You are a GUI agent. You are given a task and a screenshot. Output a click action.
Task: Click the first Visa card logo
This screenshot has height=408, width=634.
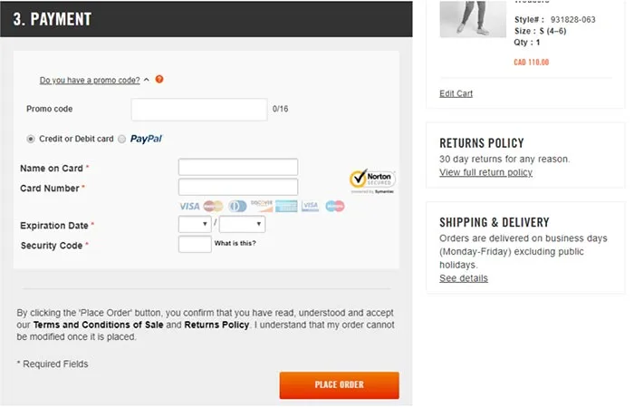190,206
